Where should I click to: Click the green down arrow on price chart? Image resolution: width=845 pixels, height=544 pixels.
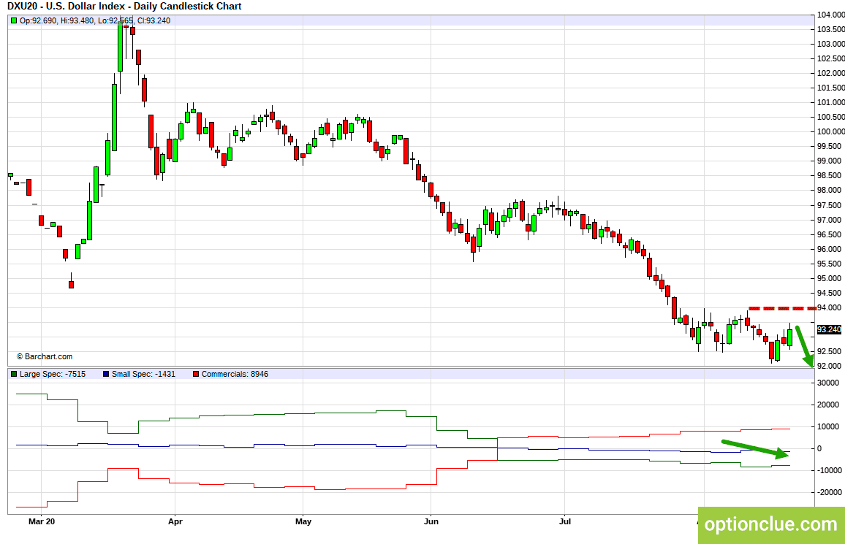click(x=804, y=346)
